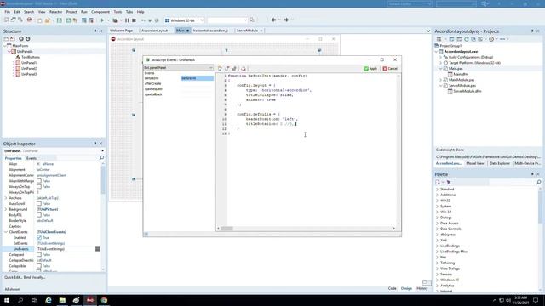Click the Run (green play) toolbar icon
The width and height of the screenshot is (545, 306).
click(x=102, y=20)
